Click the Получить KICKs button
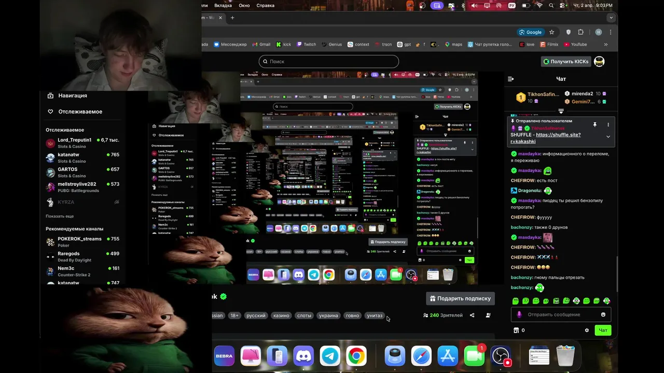This screenshot has height=373, width=664. (x=565, y=61)
